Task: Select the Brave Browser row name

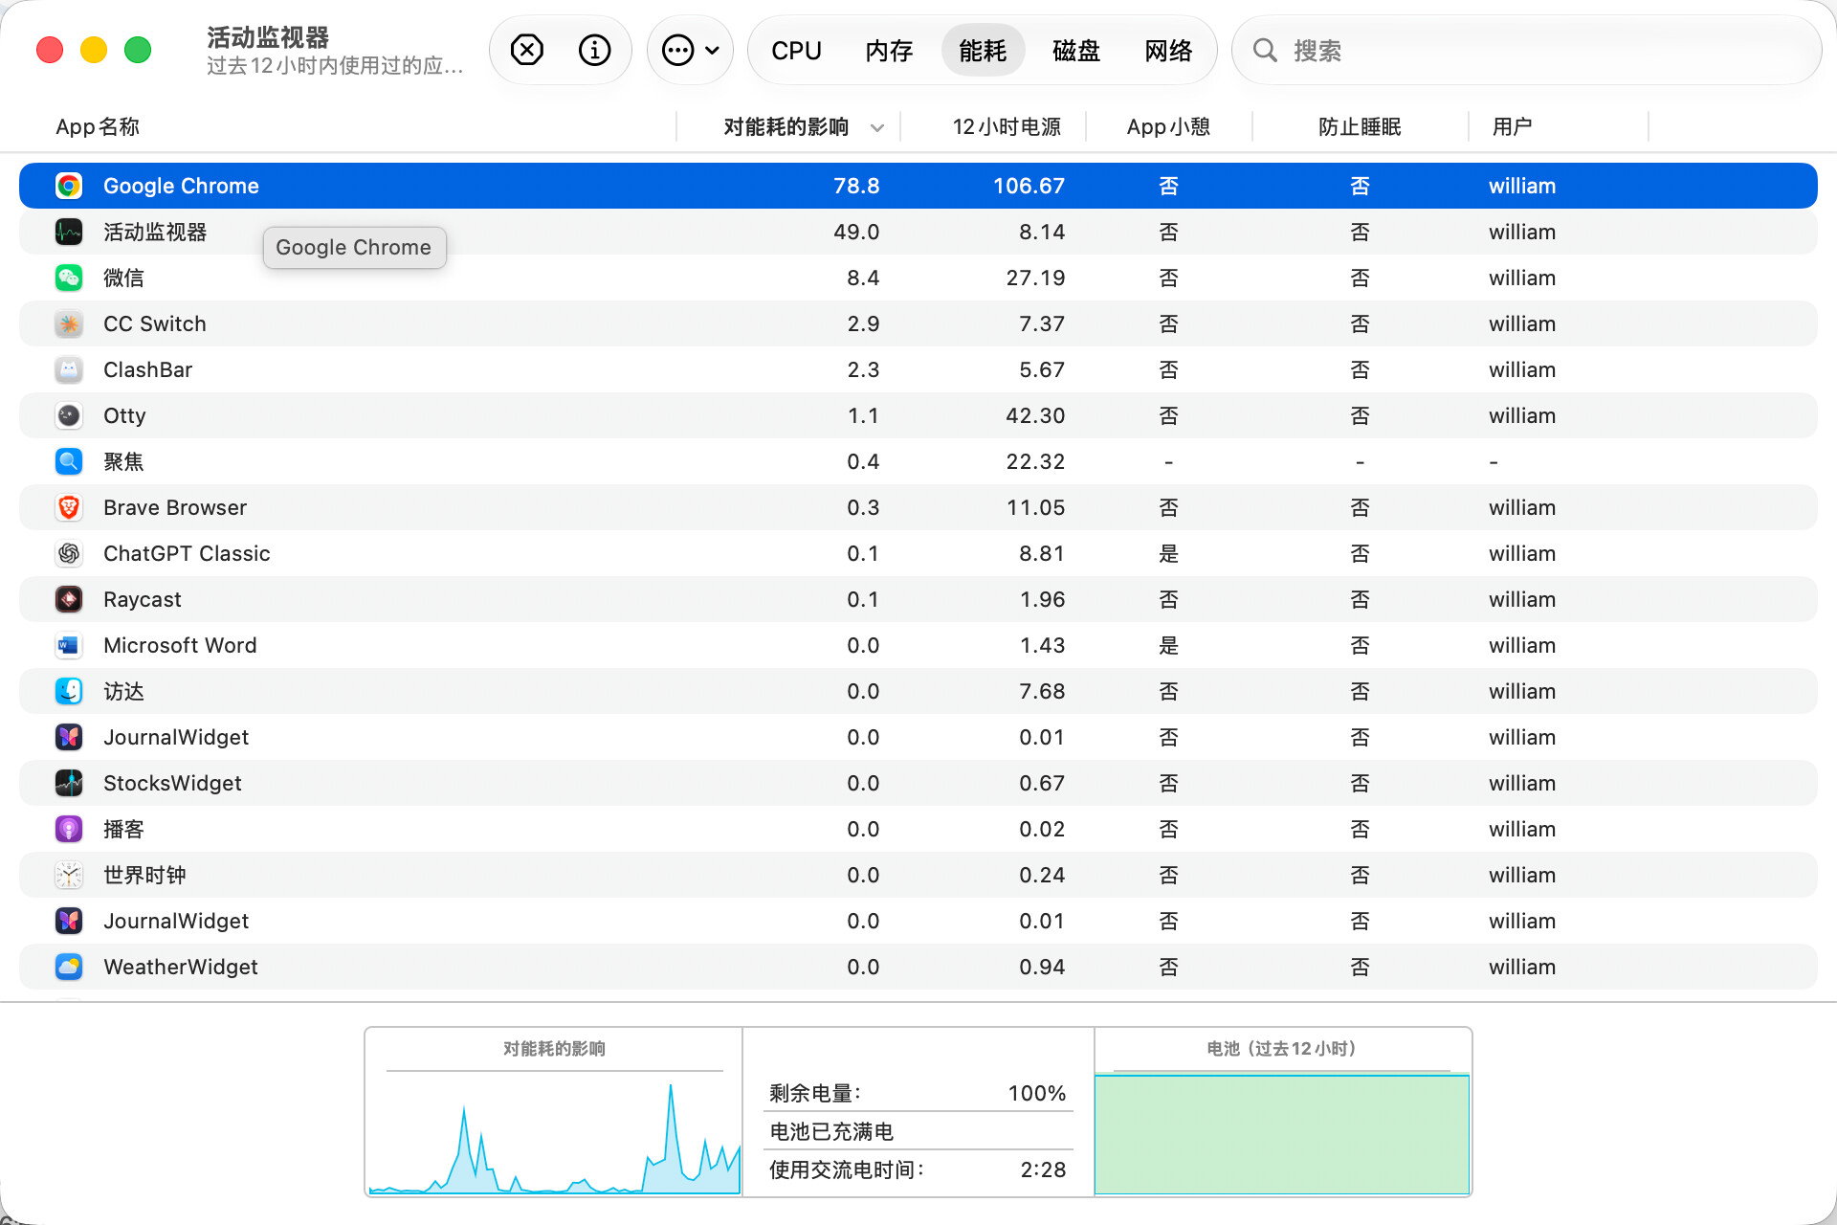Action: pos(175,507)
